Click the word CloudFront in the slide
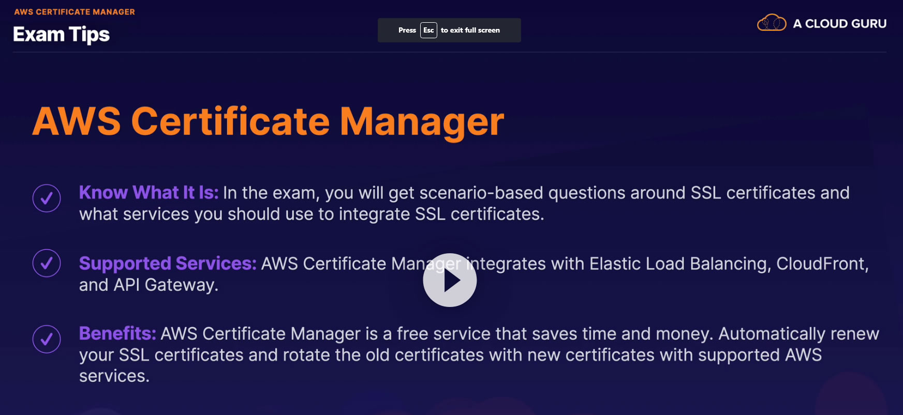The image size is (903, 415). pos(822,264)
